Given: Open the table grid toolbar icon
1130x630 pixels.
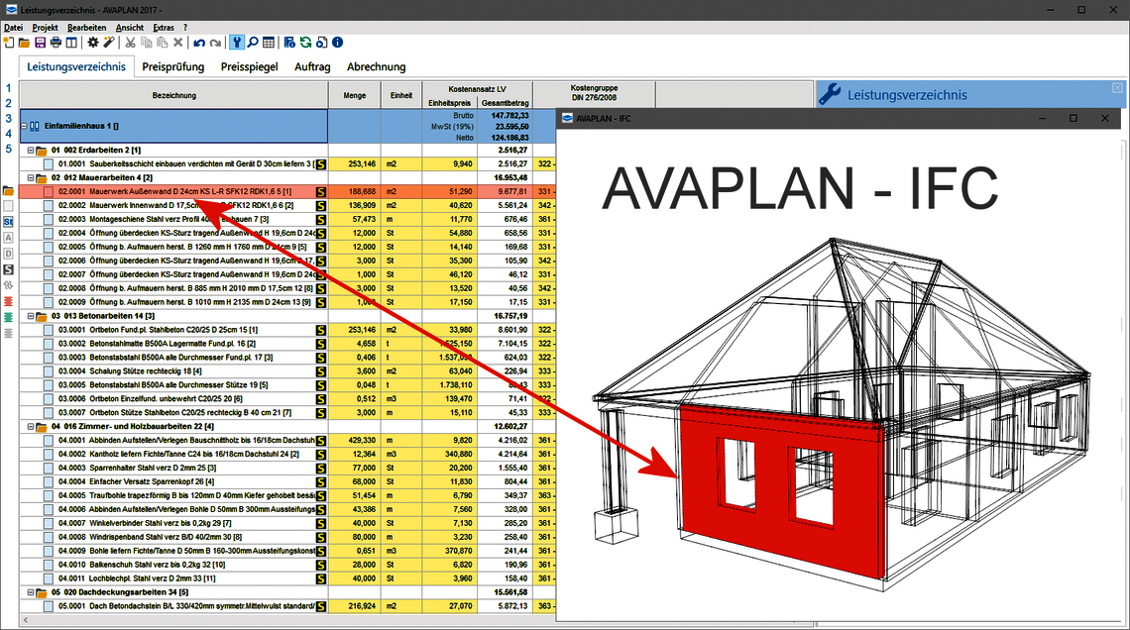Looking at the screenshot, I should coord(268,43).
